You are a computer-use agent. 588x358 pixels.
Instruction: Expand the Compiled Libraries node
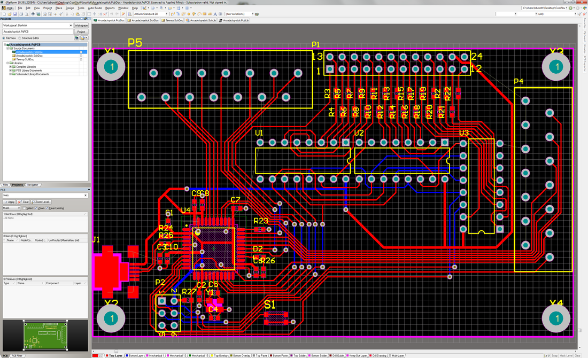[11, 67]
